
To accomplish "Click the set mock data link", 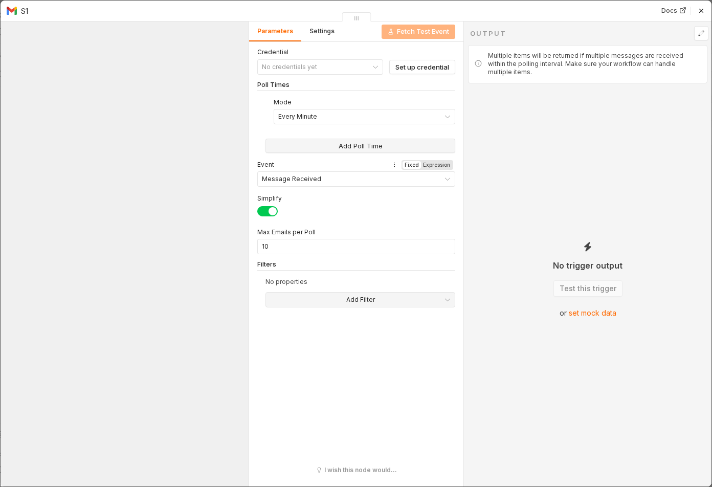I will pos(592,313).
